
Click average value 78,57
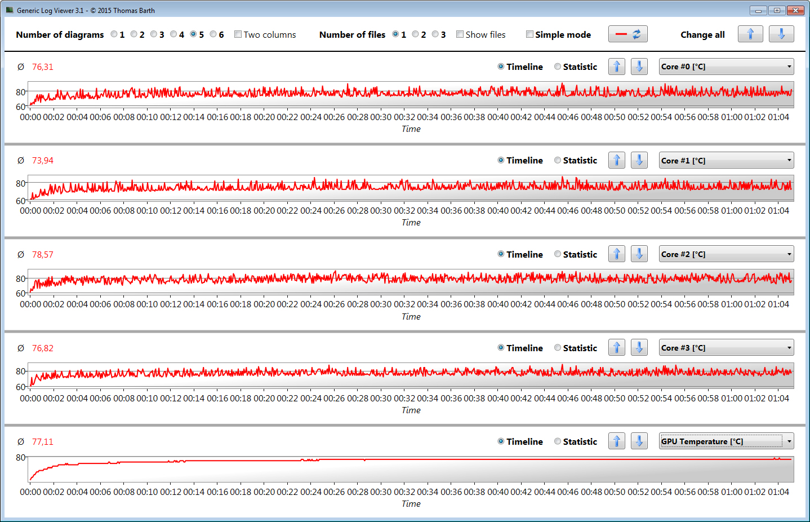tap(42, 255)
